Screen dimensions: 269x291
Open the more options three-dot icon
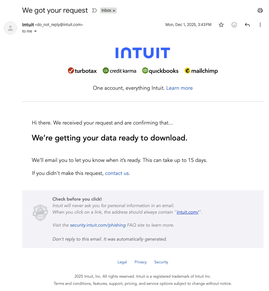pyautogui.click(x=260, y=25)
